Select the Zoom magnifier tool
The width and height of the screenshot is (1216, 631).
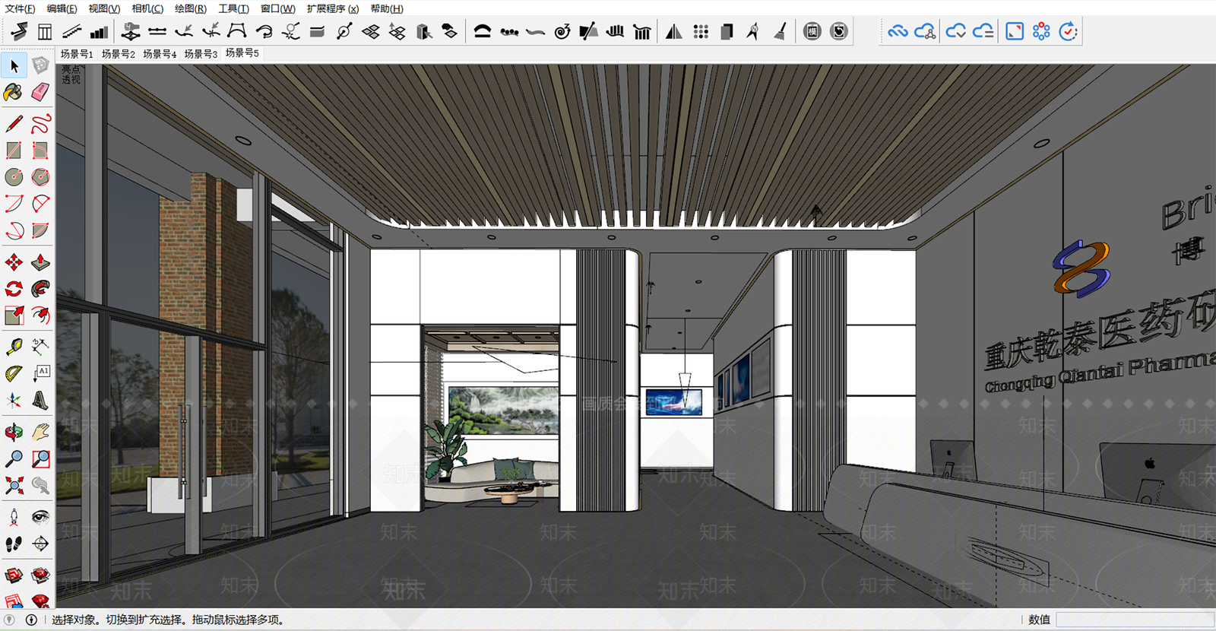(x=14, y=458)
